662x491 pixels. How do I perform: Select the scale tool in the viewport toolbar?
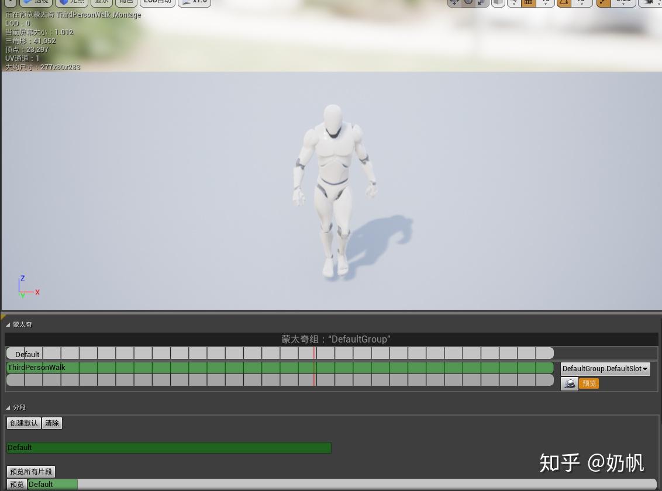click(x=481, y=3)
